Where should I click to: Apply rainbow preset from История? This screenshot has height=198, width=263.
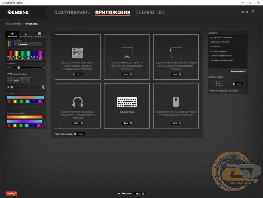[25, 101]
